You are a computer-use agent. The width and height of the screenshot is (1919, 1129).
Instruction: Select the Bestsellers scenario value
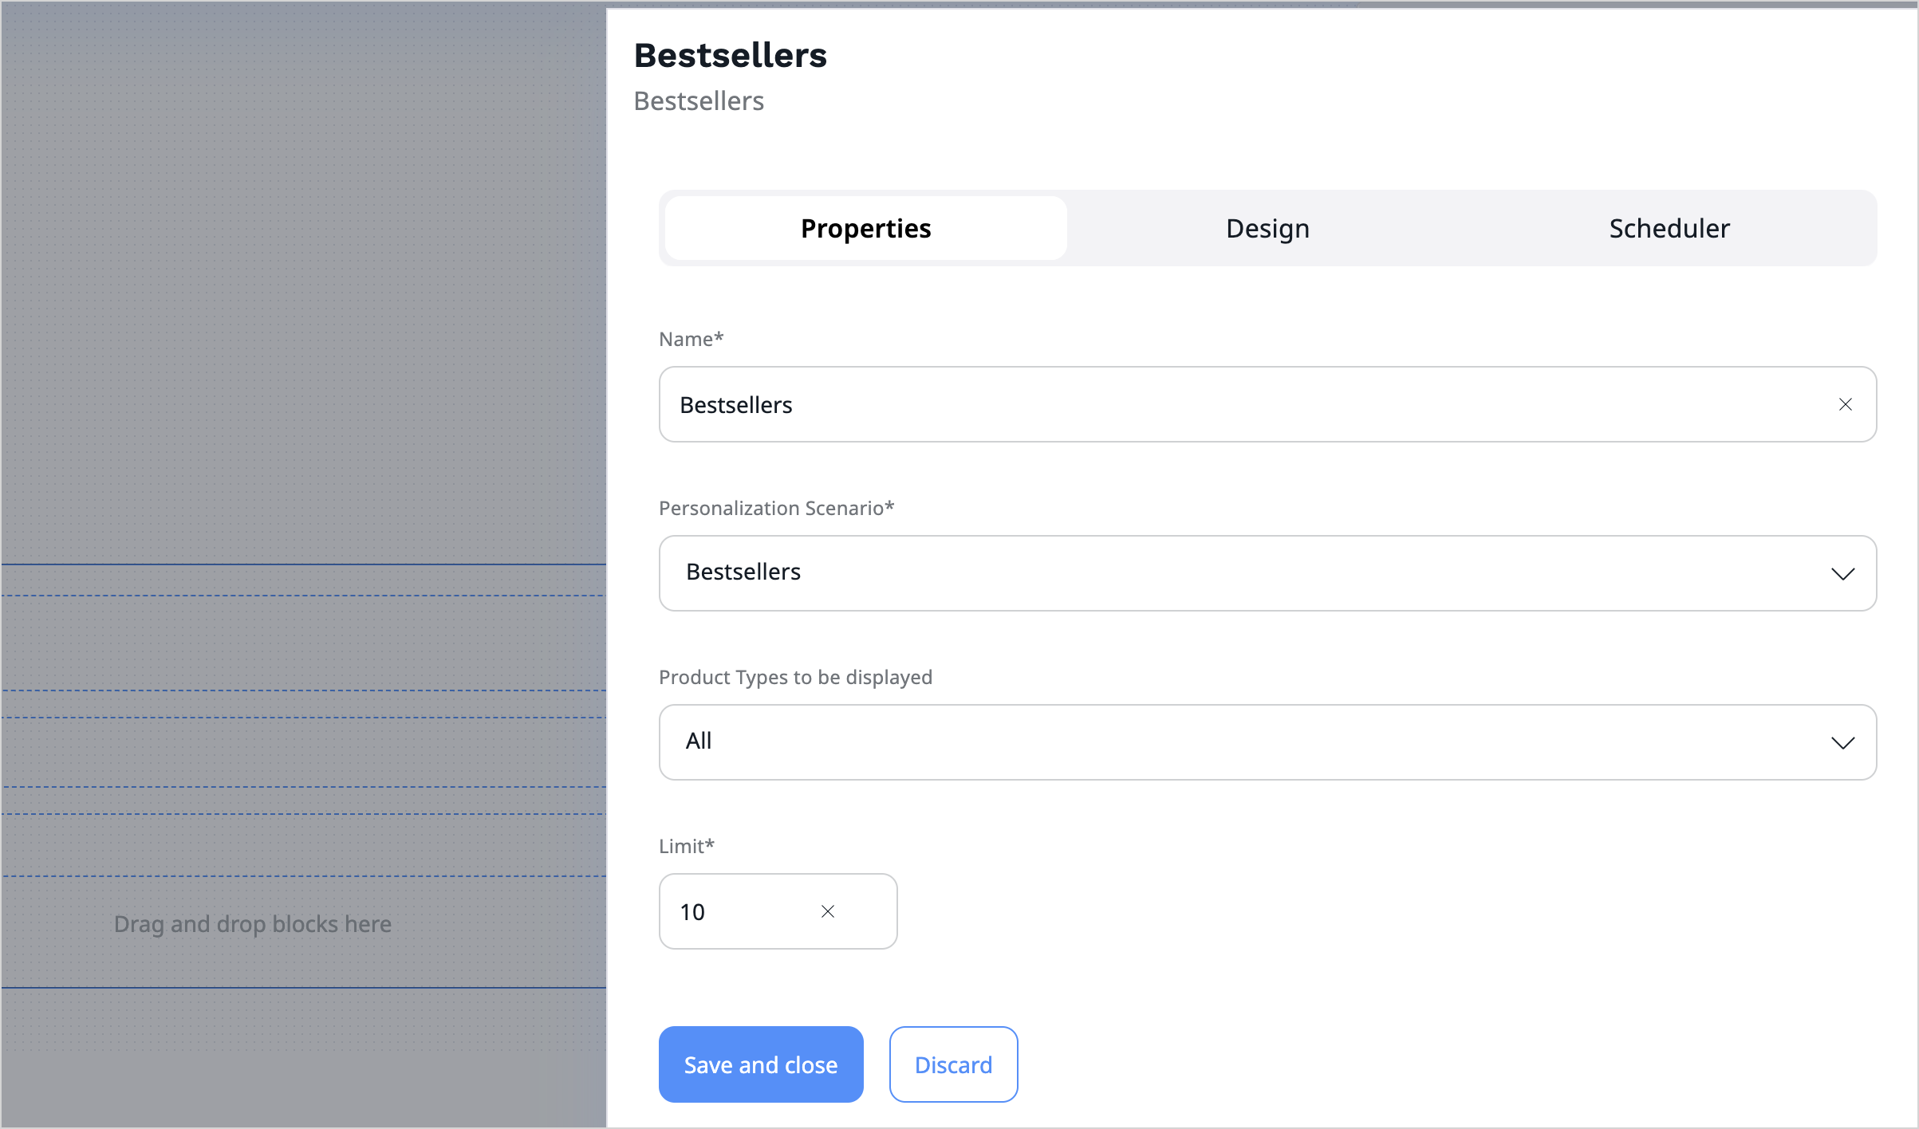pos(743,571)
